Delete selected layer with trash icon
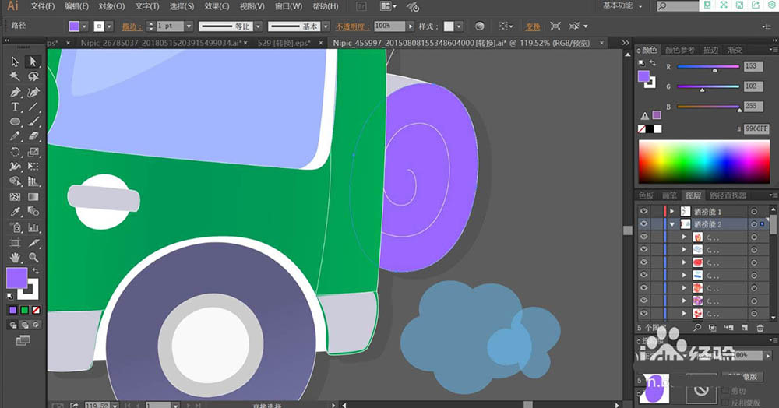Screen dimensions: 779x408 [760, 328]
